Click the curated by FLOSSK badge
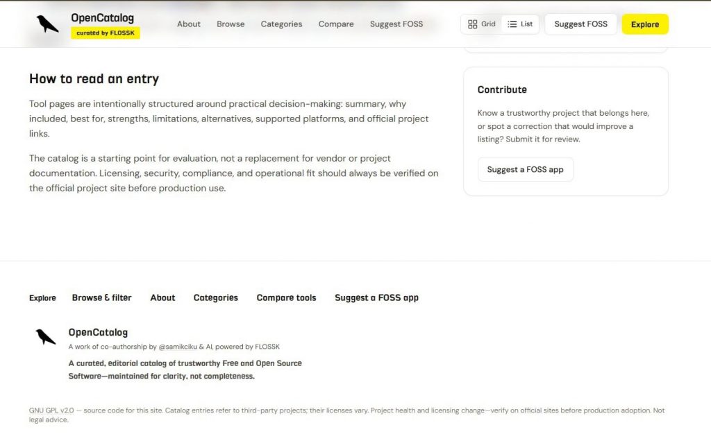Image resolution: width=711 pixels, height=441 pixels. [106, 33]
